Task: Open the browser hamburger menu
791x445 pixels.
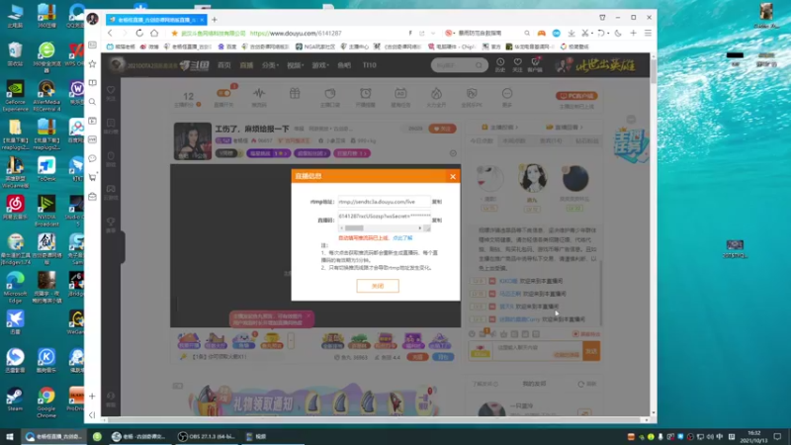Action: (x=649, y=34)
